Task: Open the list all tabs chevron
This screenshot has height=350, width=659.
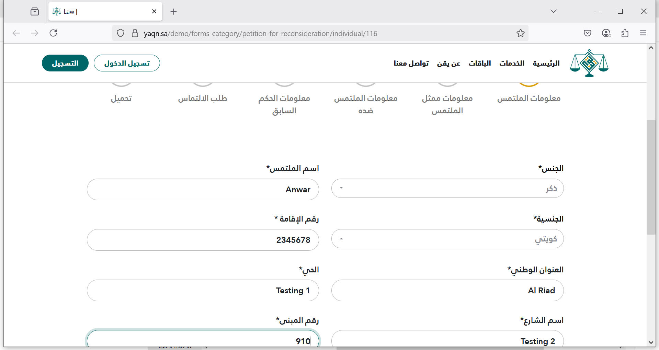Action: (x=553, y=11)
